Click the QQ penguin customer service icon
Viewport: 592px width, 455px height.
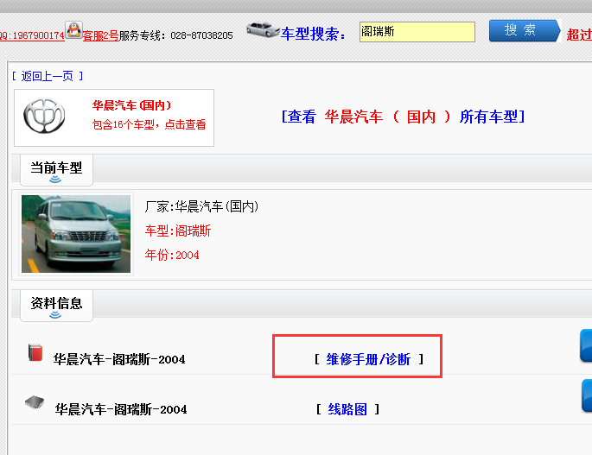[x=74, y=30]
